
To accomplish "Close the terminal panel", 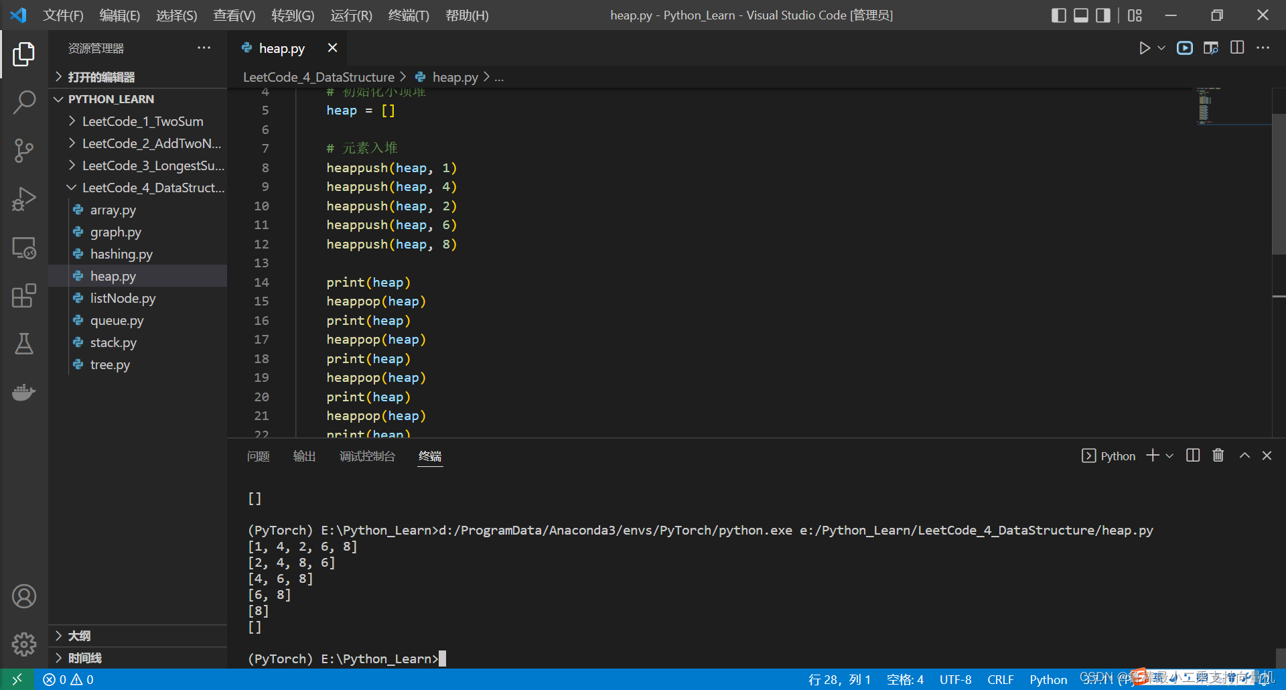I will 1267,456.
